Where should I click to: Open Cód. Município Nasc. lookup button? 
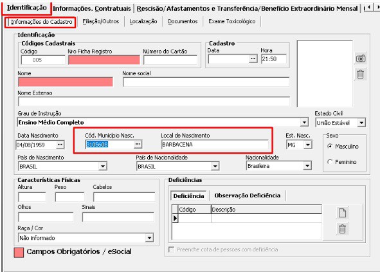(x=138, y=144)
